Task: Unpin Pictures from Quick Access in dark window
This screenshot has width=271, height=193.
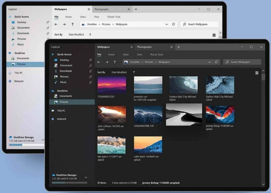Action: 90,77
